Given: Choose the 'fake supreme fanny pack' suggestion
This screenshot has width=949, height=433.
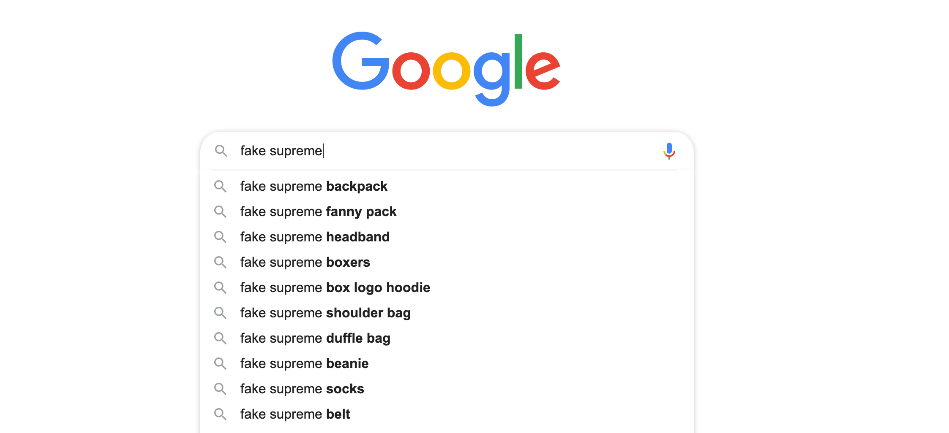Looking at the screenshot, I should (318, 211).
